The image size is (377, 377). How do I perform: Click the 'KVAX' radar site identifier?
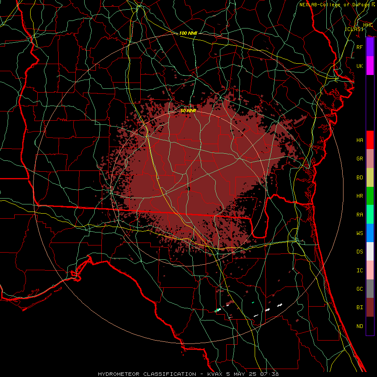click(215, 374)
